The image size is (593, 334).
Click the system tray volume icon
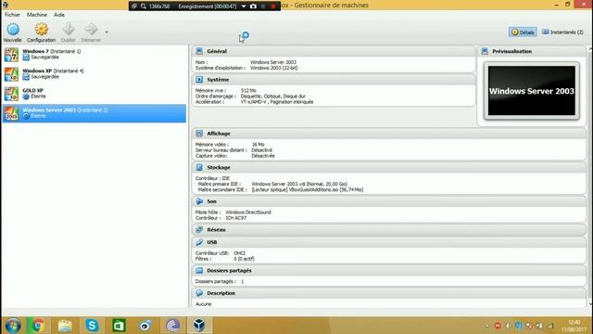[508, 326]
